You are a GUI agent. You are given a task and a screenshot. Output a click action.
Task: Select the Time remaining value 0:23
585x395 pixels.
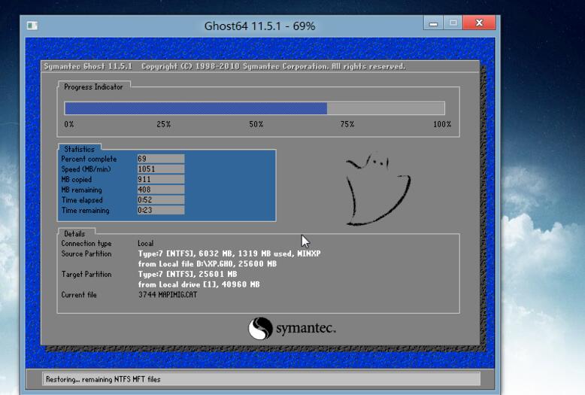coord(161,210)
